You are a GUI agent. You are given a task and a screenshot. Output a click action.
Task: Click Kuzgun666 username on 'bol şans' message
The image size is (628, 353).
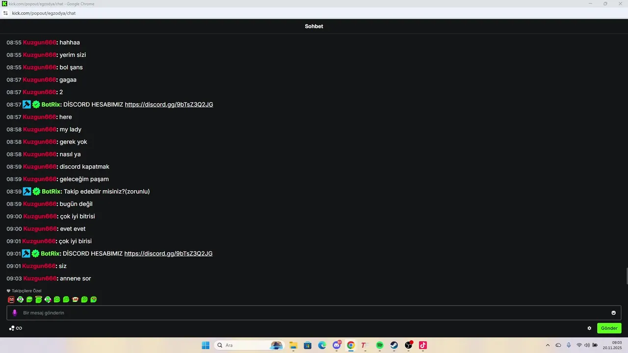point(40,67)
